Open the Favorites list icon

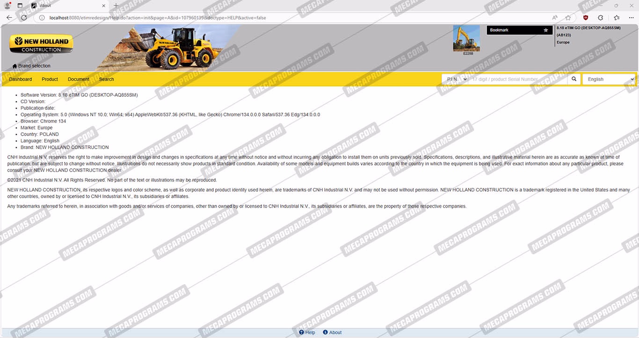pos(617,18)
